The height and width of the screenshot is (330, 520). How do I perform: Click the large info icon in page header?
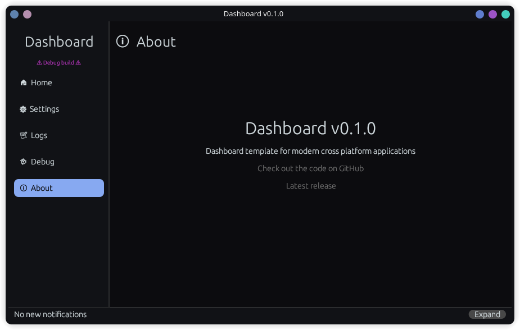pos(123,42)
